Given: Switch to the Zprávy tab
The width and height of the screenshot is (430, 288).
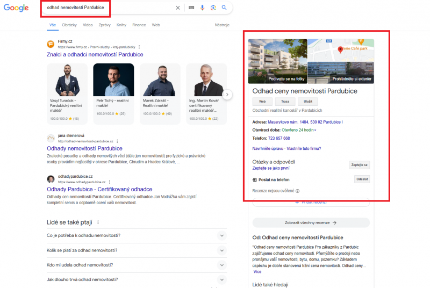Looking at the screenshot, I should click(x=104, y=25).
